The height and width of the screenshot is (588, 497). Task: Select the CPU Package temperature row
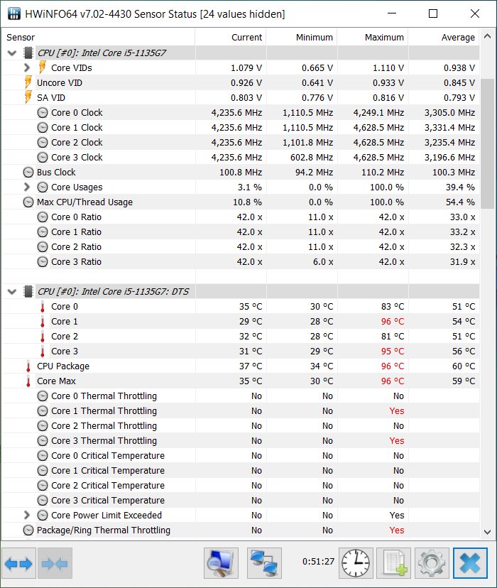point(240,366)
